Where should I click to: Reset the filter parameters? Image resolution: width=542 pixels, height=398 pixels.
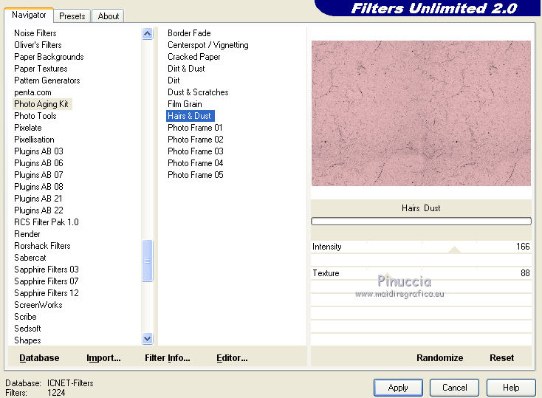(x=501, y=357)
